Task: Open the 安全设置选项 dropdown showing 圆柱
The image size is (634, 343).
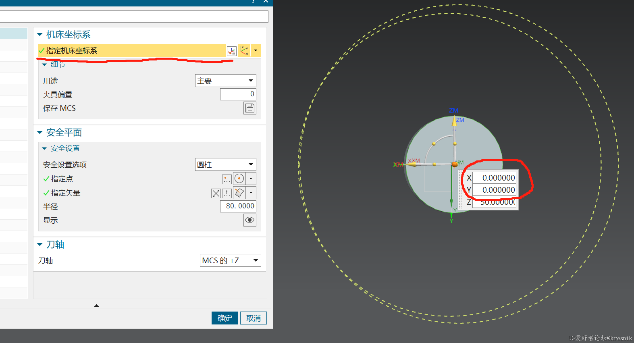Action: click(x=226, y=164)
